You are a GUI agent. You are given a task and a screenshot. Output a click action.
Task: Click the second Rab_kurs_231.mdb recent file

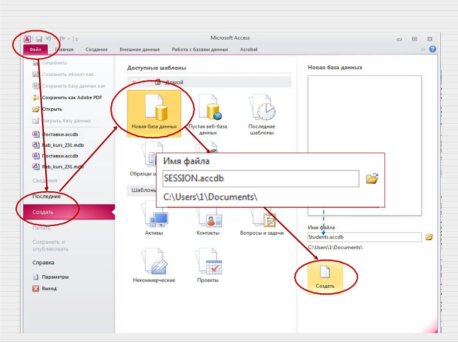[62, 167]
